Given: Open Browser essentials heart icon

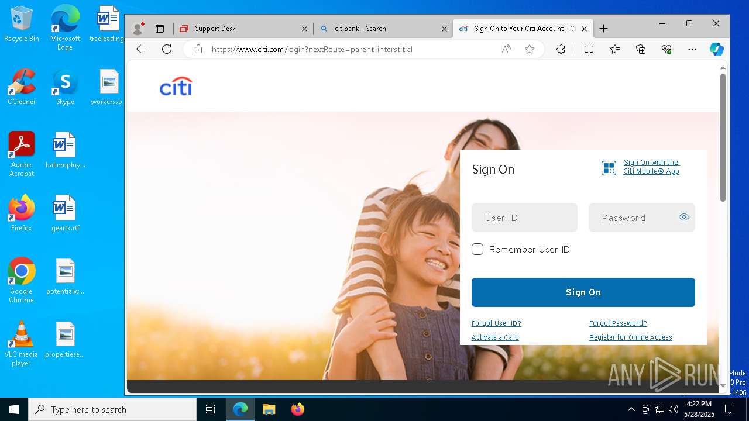Looking at the screenshot, I should pos(666,49).
